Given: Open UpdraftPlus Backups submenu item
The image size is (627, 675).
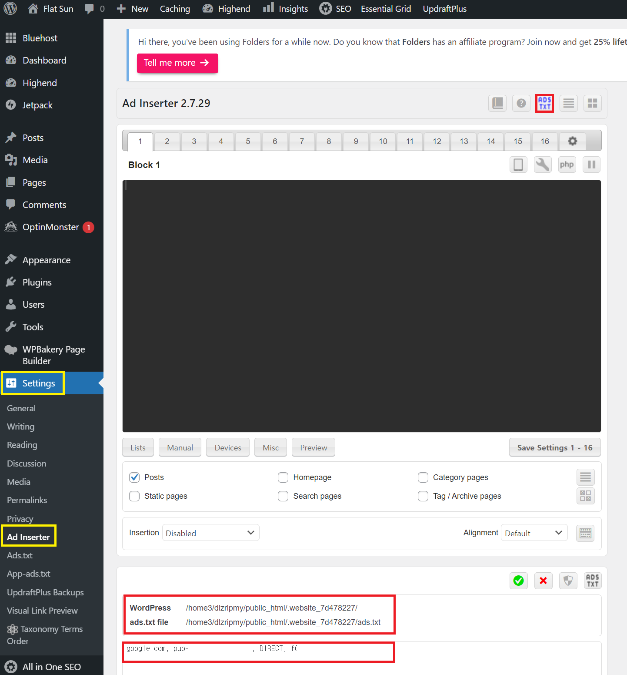Looking at the screenshot, I should [x=45, y=592].
